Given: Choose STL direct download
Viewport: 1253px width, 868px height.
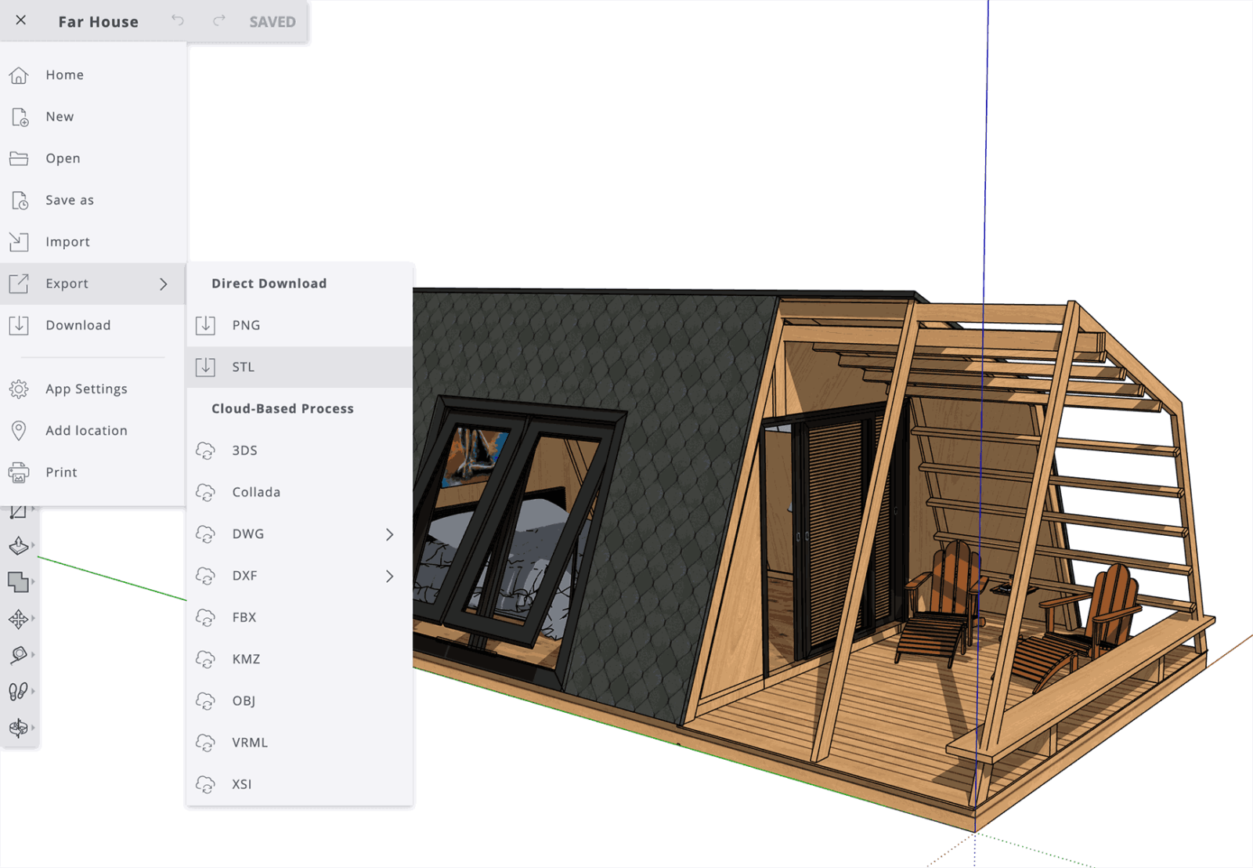Looking at the screenshot, I should coord(243,367).
